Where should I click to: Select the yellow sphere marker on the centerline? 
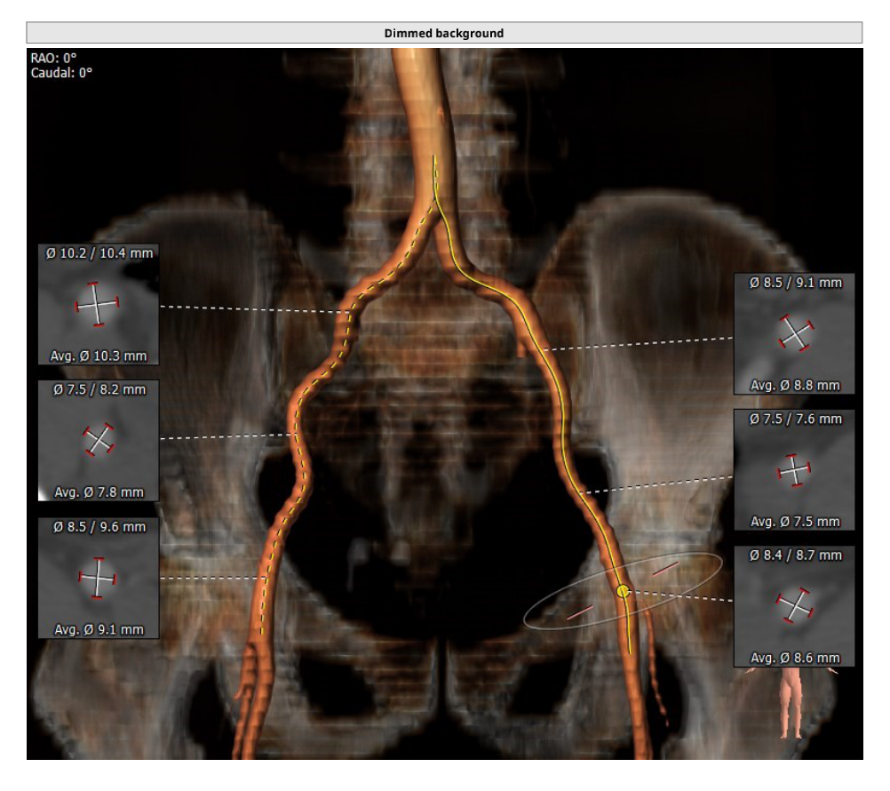(x=623, y=590)
